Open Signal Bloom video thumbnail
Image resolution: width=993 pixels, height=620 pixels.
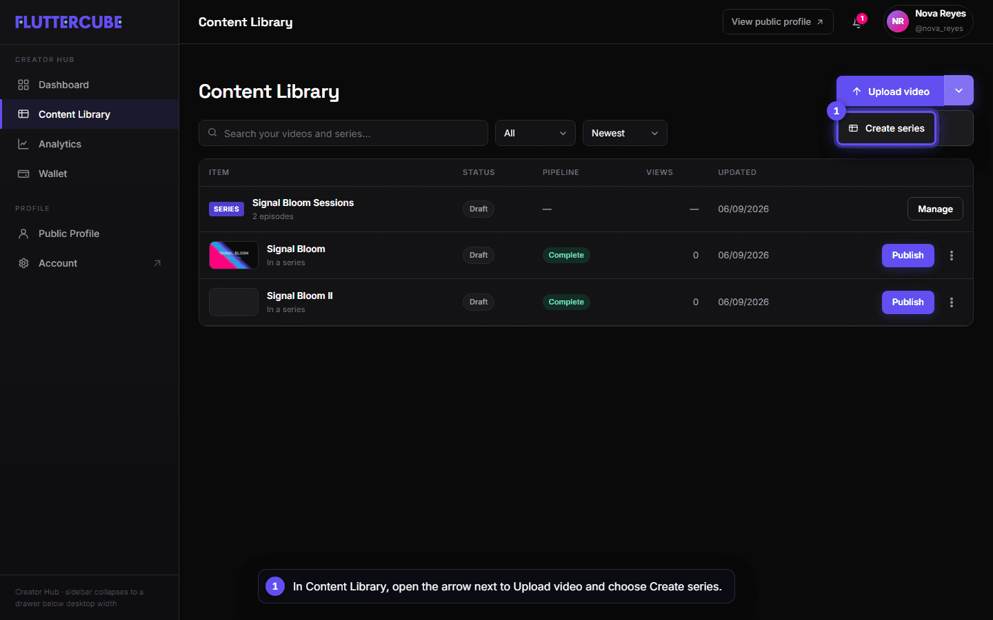(234, 256)
